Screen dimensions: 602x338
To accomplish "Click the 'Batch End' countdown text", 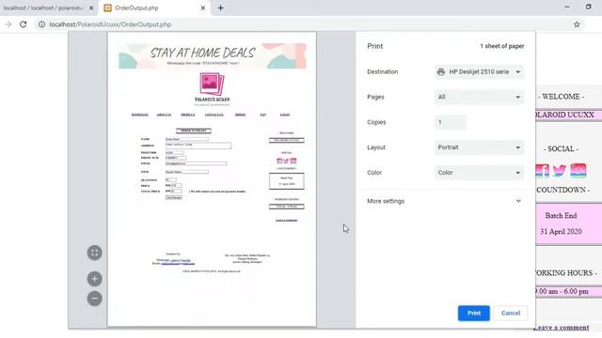I will point(561,215).
